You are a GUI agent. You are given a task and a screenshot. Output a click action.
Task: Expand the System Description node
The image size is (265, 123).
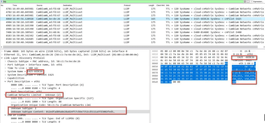point(5,75)
